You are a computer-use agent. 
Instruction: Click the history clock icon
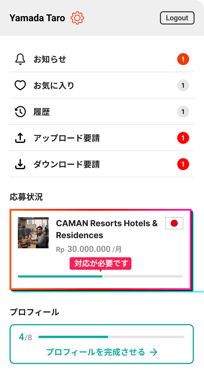coord(20,112)
